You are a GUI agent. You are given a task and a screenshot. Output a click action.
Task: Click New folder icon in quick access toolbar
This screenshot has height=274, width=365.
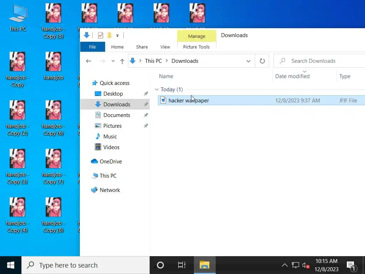(109, 35)
